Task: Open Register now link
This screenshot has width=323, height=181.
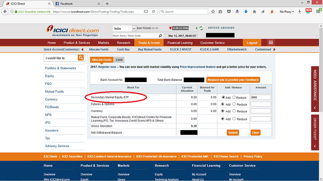Action: pyautogui.click(x=107, y=67)
